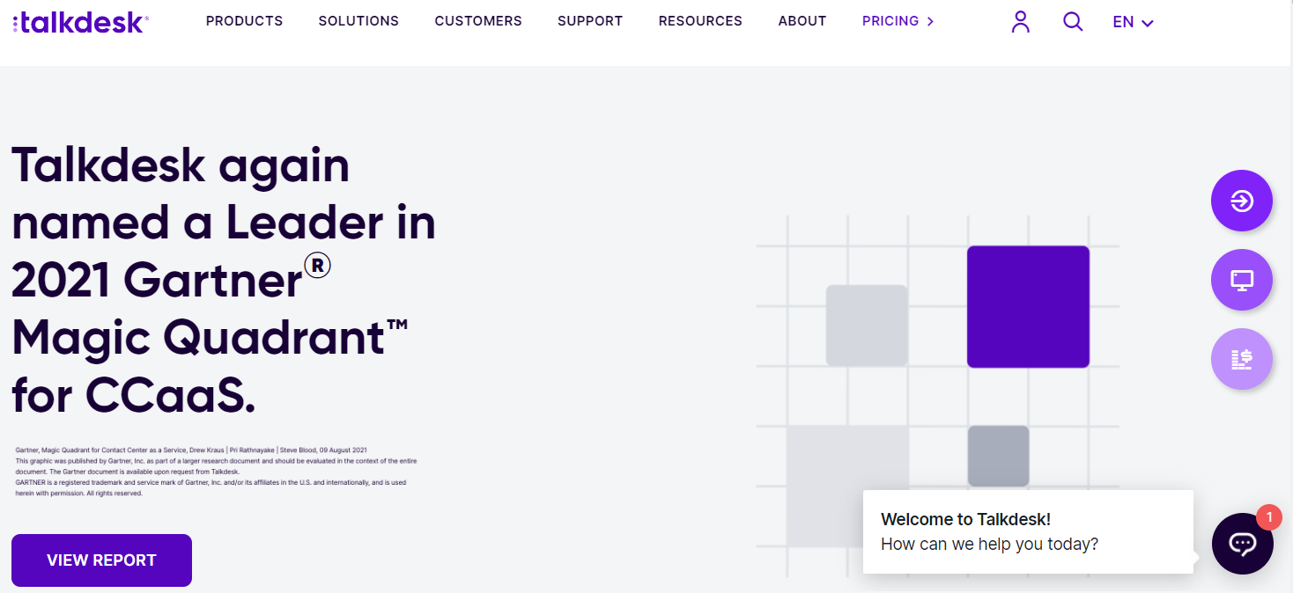Open the user account icon
This screenshot has width=1293, height=593.
[x=1020, y=21]
